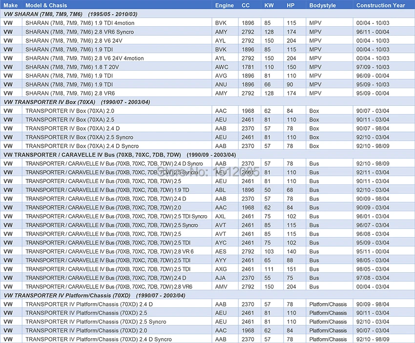Select the VW SHARAN (7M8, 7M9, 7M6) section heading
Screen dimensions: 415x343
[70, 14]
